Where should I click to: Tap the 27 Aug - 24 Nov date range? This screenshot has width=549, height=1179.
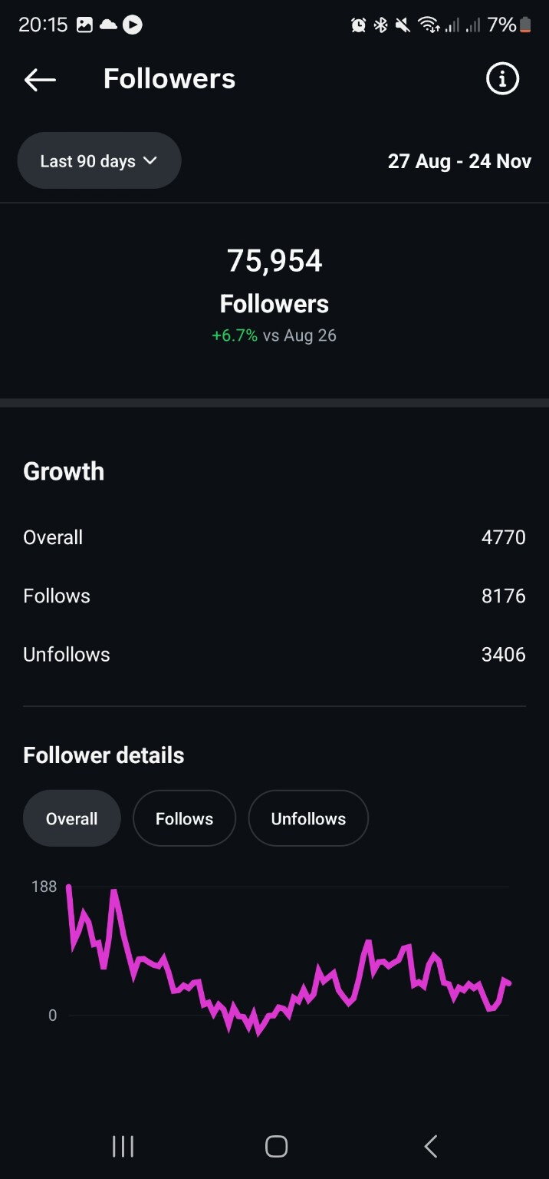459,161
